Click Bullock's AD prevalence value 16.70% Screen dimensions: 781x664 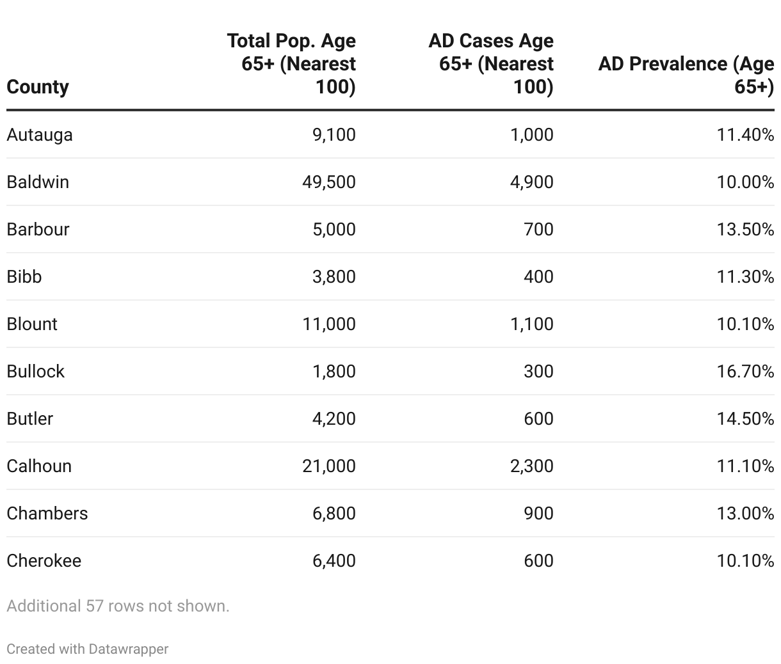[745, 372]
